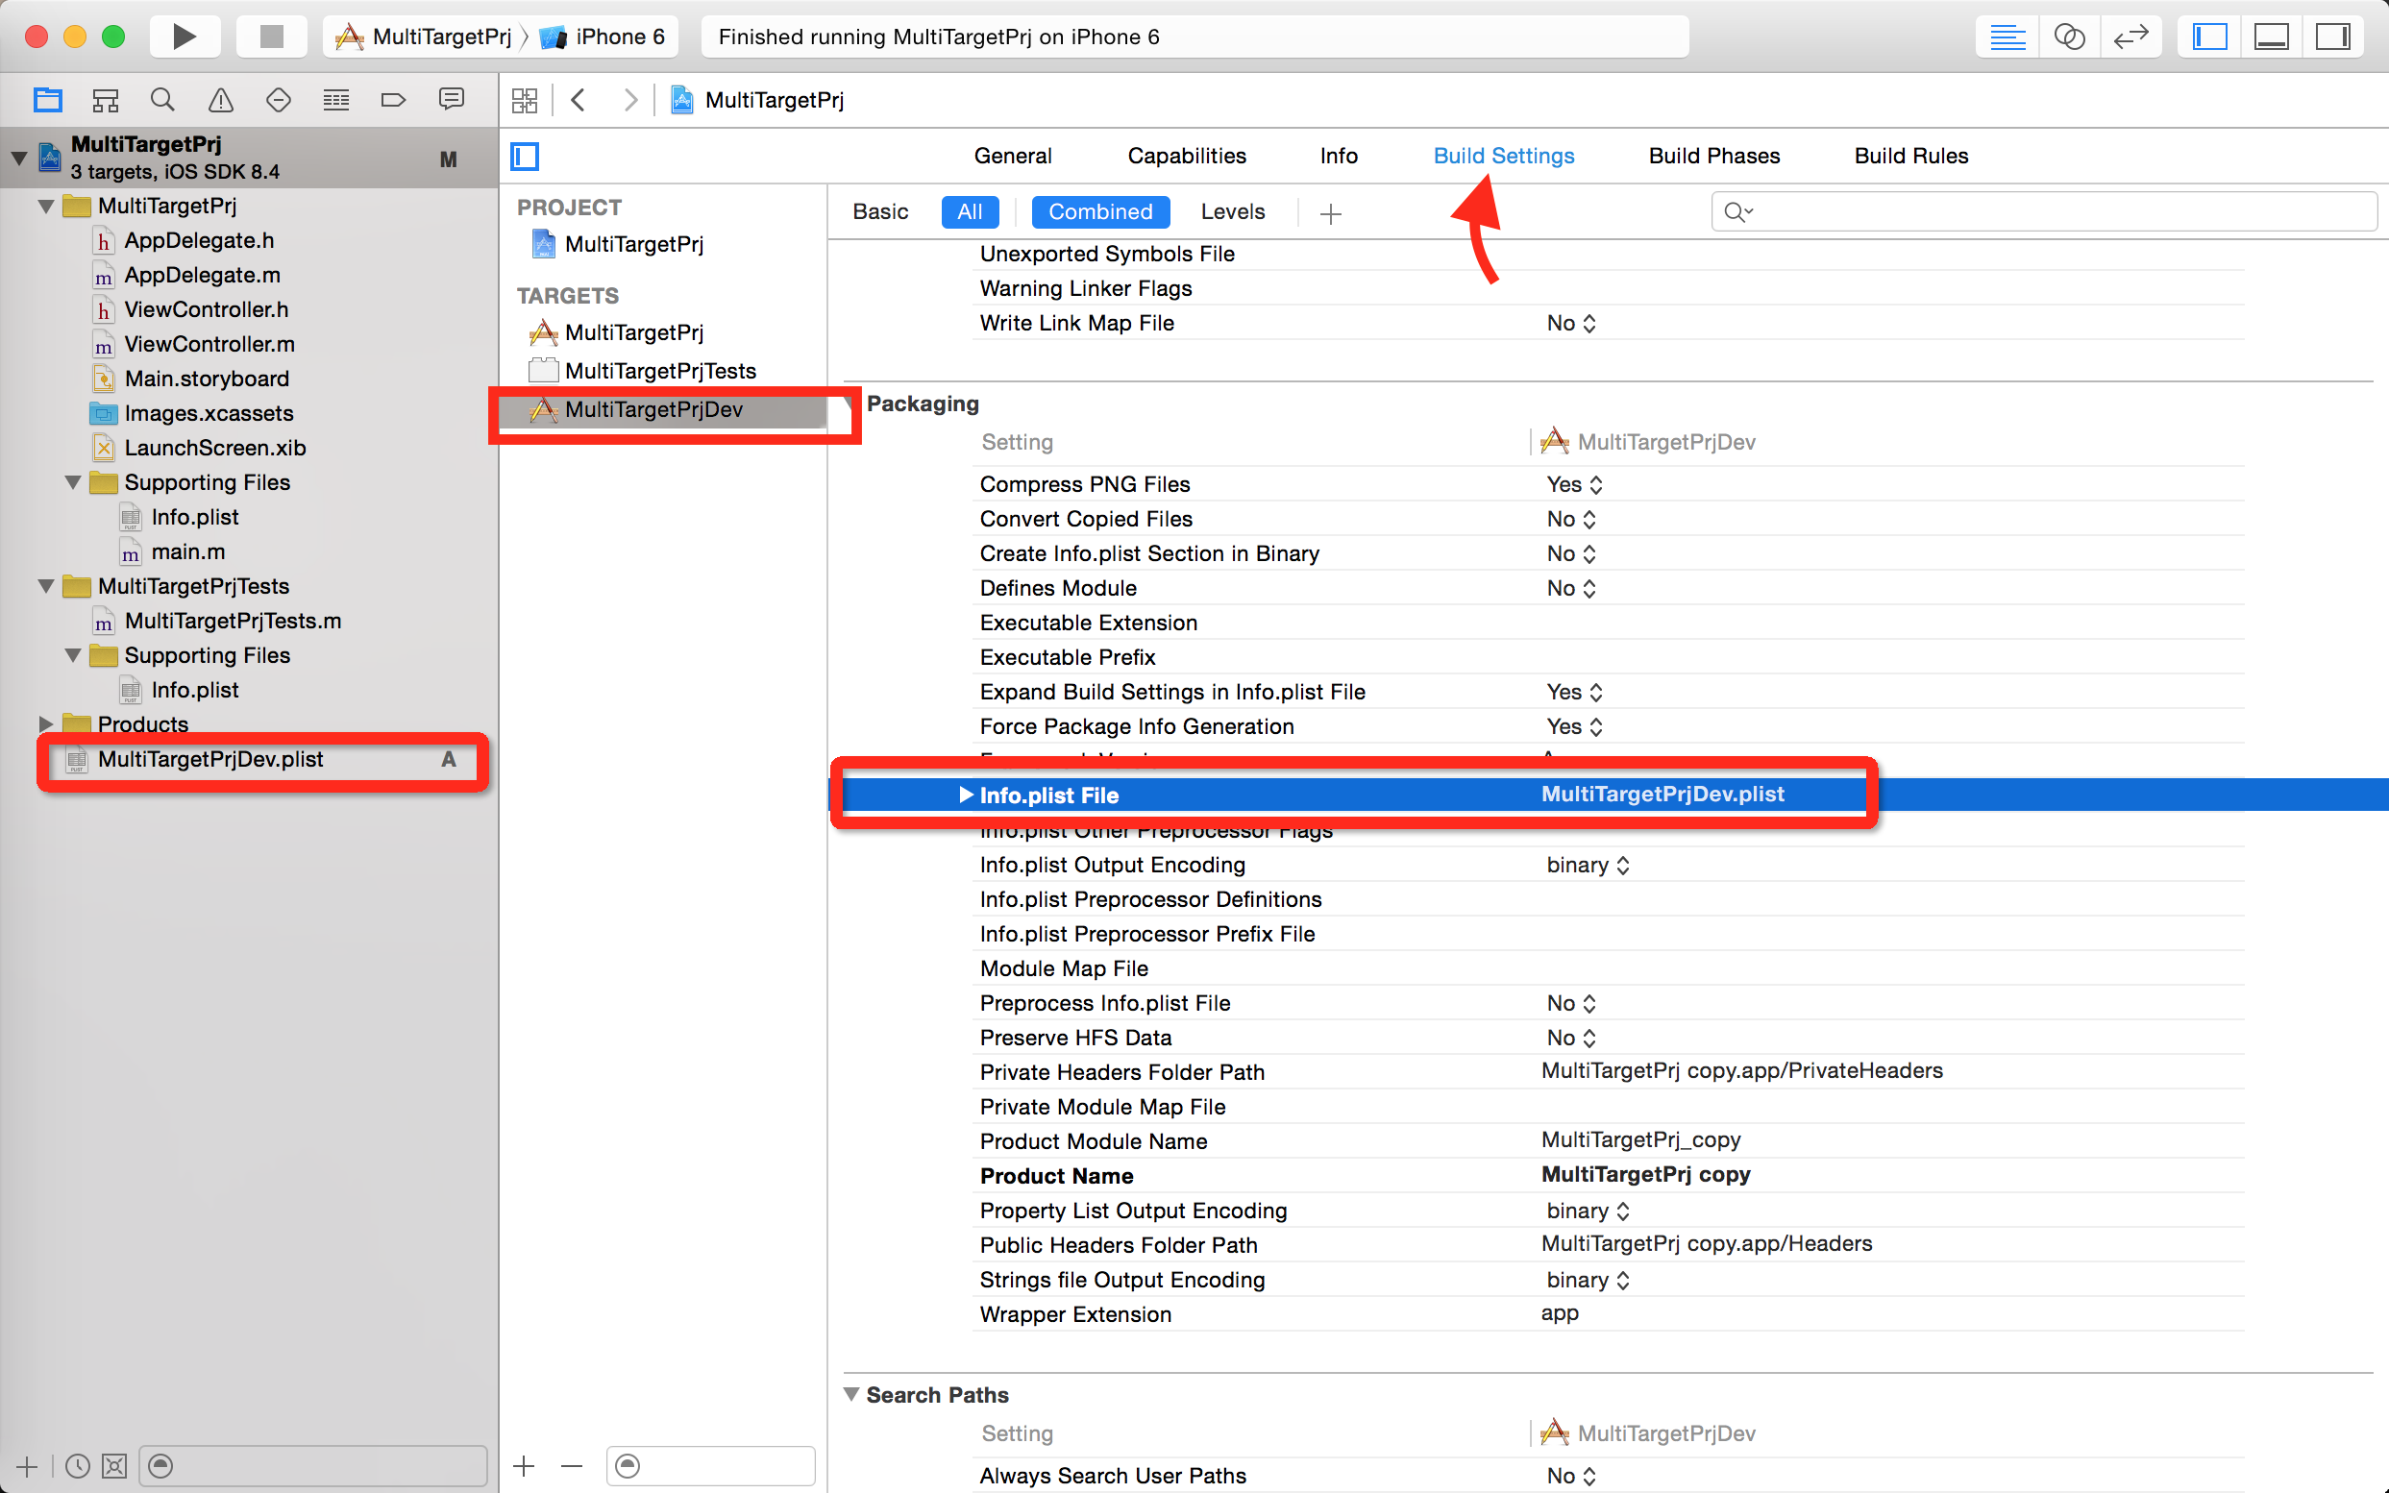Toggle the Debug area visibility
Image resolution: width=2389 pixels, height=1493 pixels.
(x=2272, y=37)
